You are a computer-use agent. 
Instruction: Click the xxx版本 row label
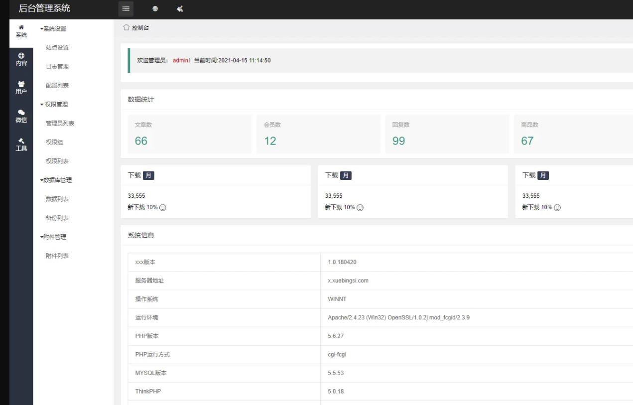tap(145, 262)
